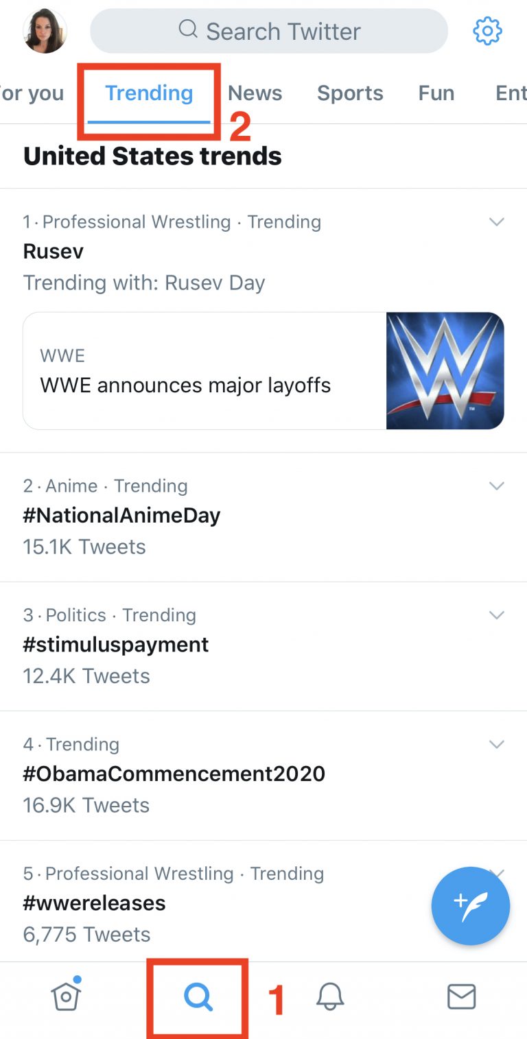
Task: Tap the compose Tweet feather button
Action: pyautogui.click(x=471, y=905)
